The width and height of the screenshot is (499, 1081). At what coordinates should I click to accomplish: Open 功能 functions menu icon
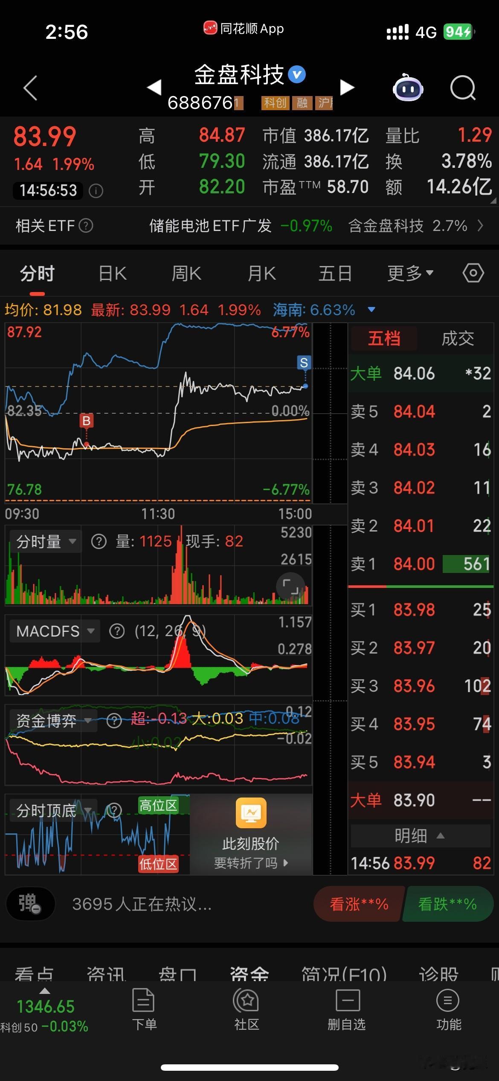tap(448, 1010)
